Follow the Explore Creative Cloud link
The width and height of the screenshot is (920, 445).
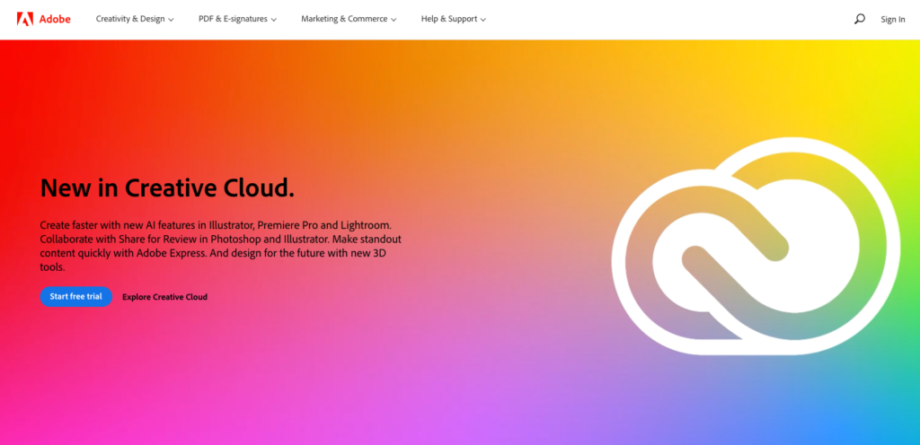tap(164, 297)
